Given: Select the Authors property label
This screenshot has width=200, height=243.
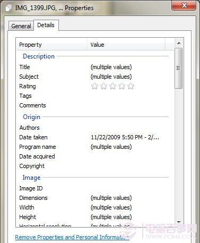Looking at the screenshot, I should click(29, 128).
